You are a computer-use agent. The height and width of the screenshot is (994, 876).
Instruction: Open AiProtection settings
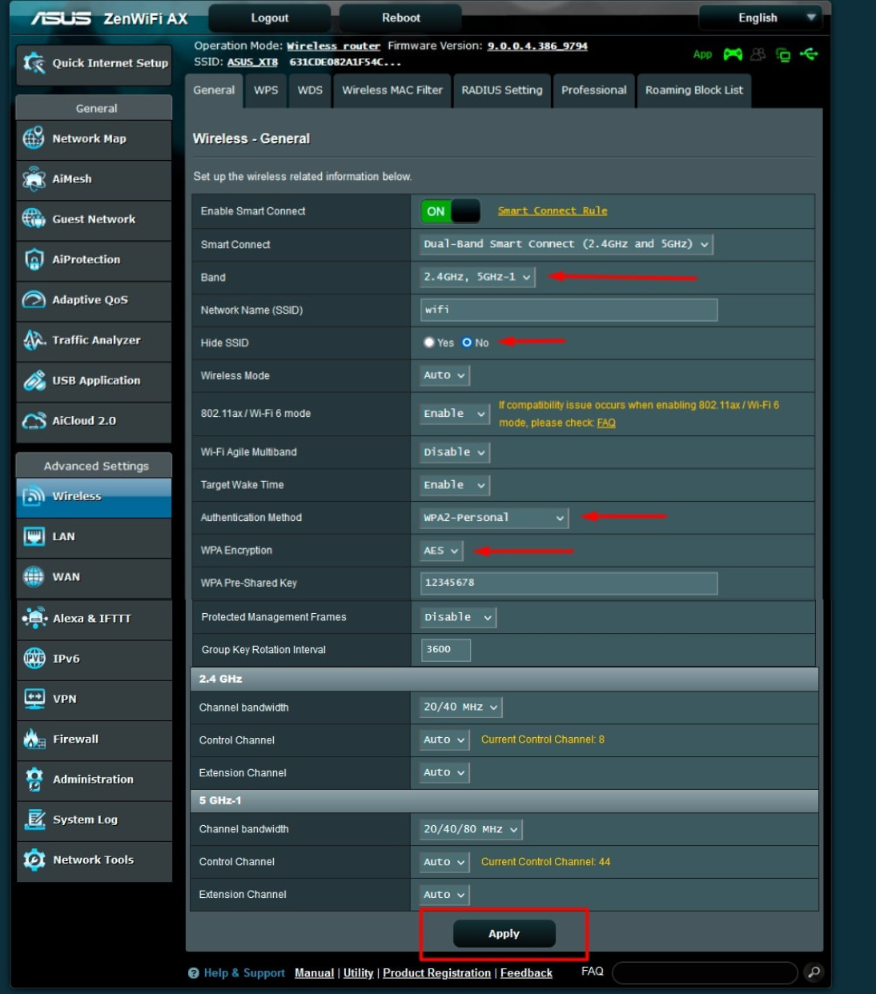[85, 259]
